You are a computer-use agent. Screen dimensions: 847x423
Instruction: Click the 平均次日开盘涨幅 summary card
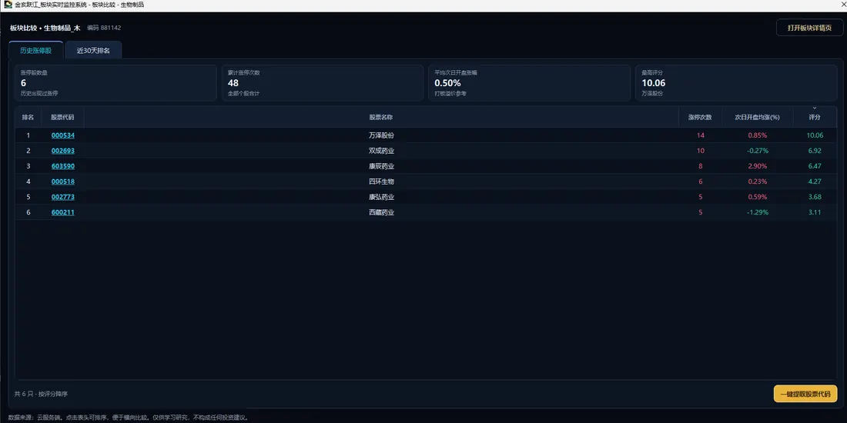tap(530, 83)
